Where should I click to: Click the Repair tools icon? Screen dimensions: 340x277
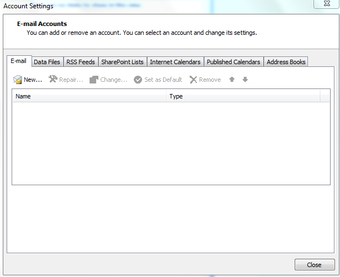point(53,80)
